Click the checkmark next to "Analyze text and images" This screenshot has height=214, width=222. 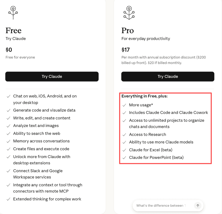pyautogui.click(x=8, y=125)
